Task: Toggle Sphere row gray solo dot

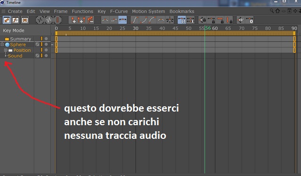Action: [x=46, y=44]
